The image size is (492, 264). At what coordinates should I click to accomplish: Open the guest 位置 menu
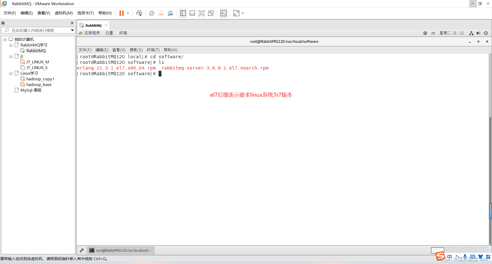coord(109,33)
